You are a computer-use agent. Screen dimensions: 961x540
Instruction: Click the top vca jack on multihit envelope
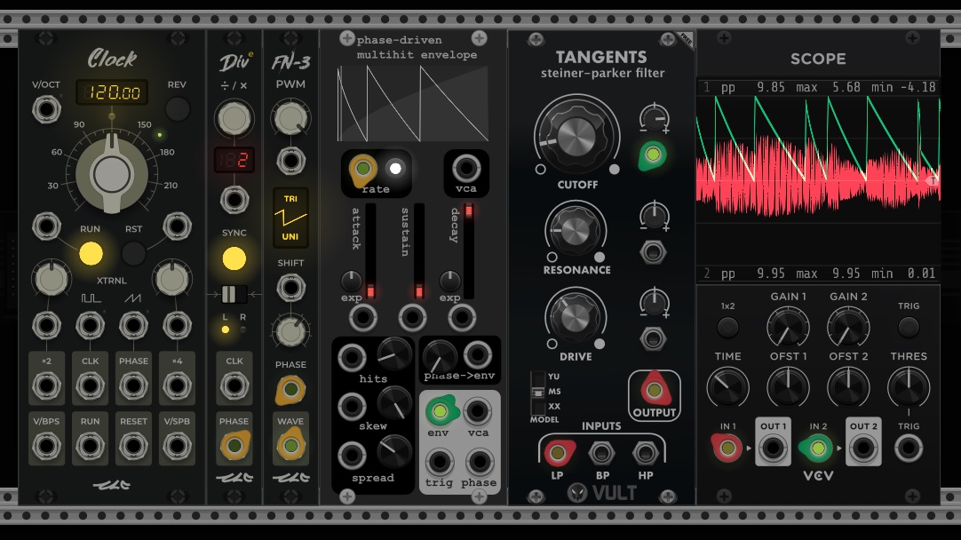point(466,168)
